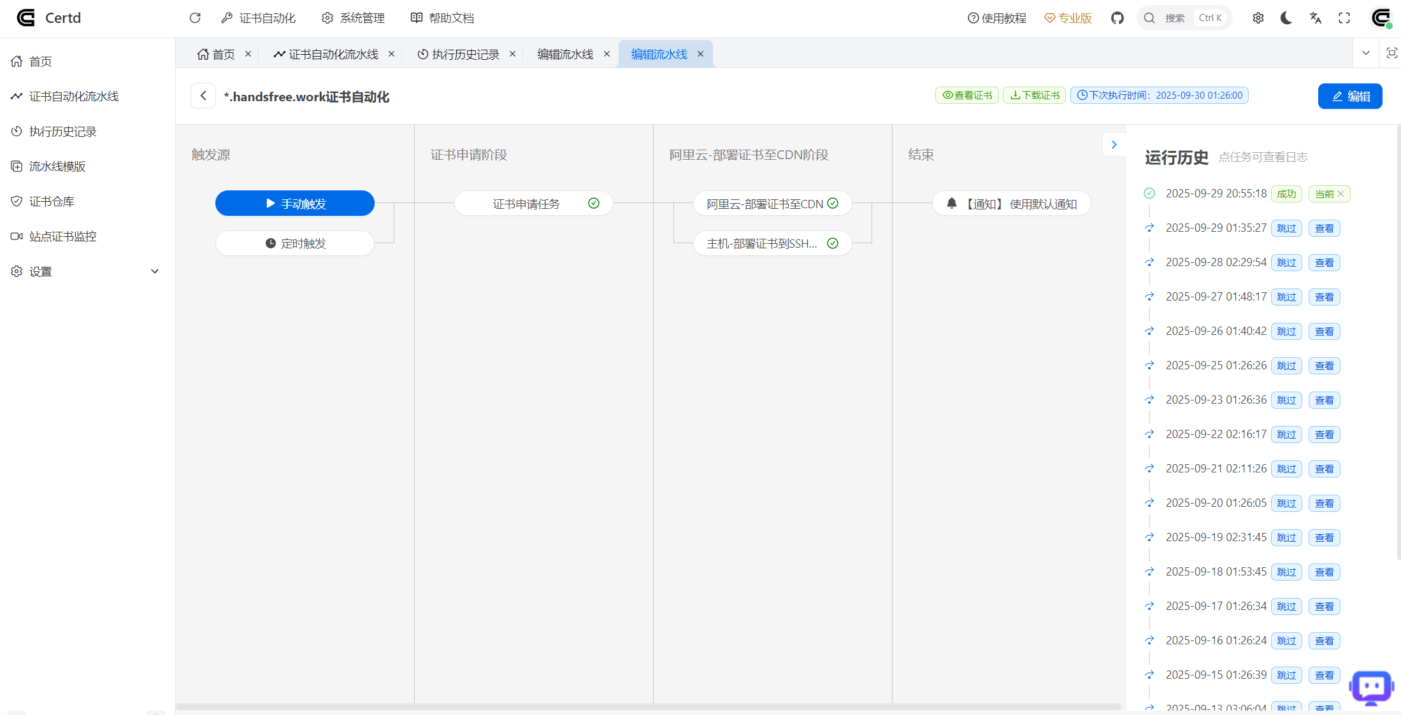Image resolution: width=1401 pixels, height=715 pixels.
Task: Click the refresh icon in top bar
Action: click(x=195, y=18)
